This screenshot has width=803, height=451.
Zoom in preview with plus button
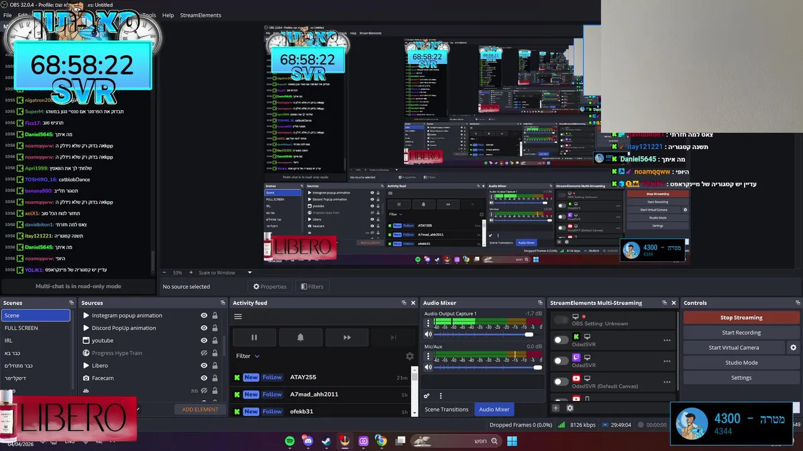(190, 272)
